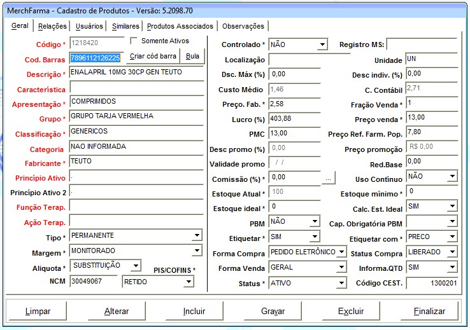Expand the Forma Compra dropdown
Image resolution: width=470 pixels, height=330 pixels.
(x=341, y=252)
